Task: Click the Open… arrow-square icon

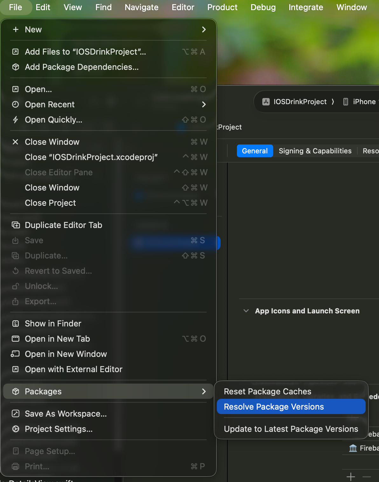Action: (15, 89)
